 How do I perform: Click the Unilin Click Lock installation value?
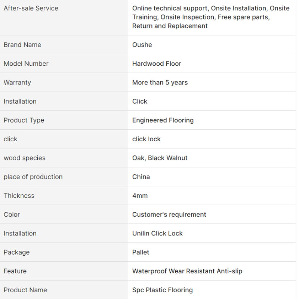coord(157,234)
